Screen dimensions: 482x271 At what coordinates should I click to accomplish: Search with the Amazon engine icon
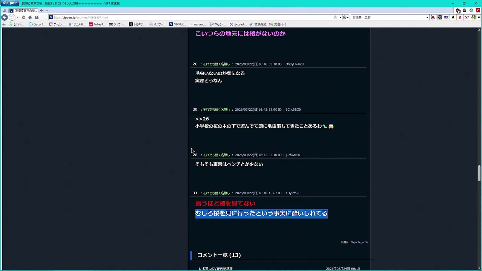[453, 17]
